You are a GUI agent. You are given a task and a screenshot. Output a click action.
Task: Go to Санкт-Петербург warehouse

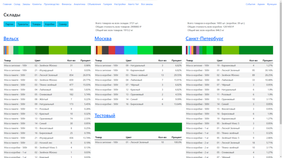(204, 38)
